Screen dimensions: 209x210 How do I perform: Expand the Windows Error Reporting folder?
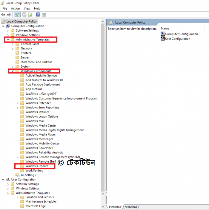pyautogui.click(x=17, y=108)
